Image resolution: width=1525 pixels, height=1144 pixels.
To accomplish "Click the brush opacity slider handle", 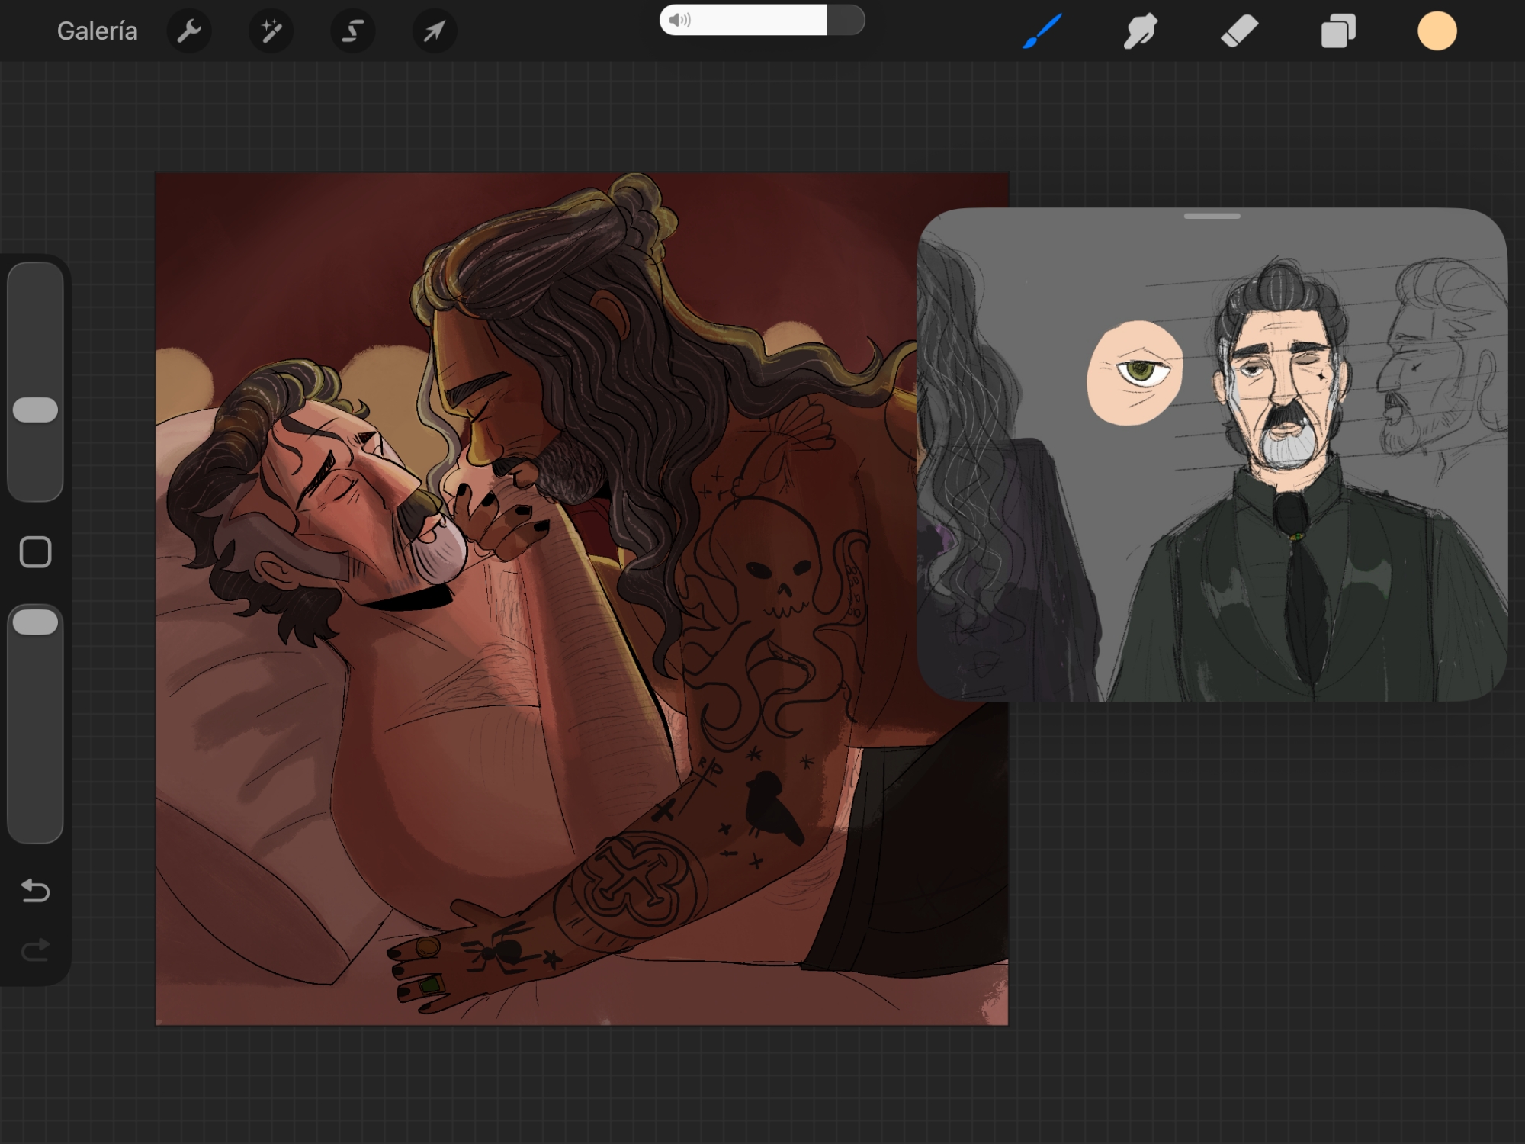I will pos(35,622).
